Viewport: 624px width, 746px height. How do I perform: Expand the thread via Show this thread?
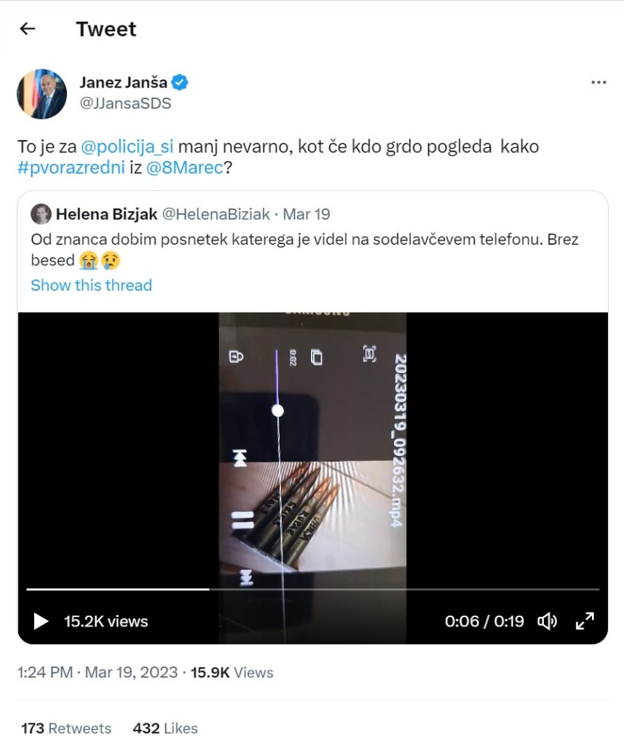[91, 285]
